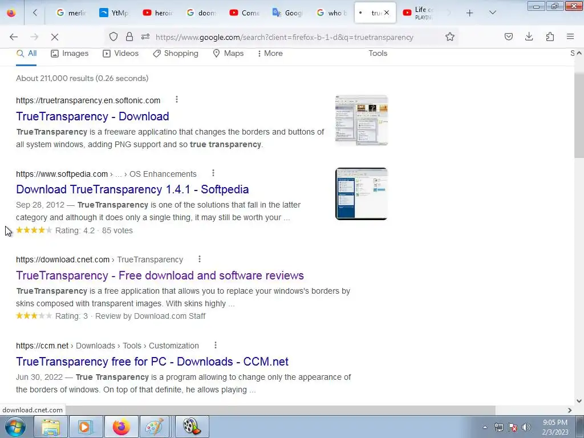Open the Firefox View icon
584x438 pixels.
(11, 13)
